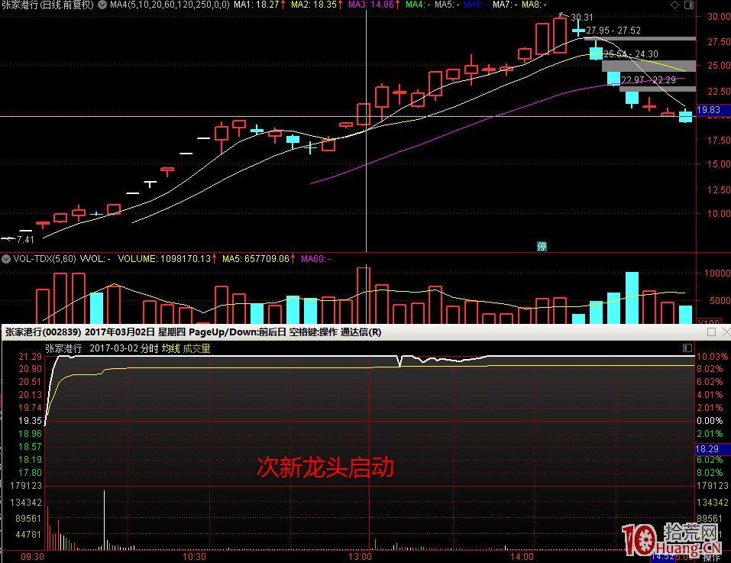The image size is (731, 563).
Task: Click the diamond icon at top right
Action: coord(674,5)
